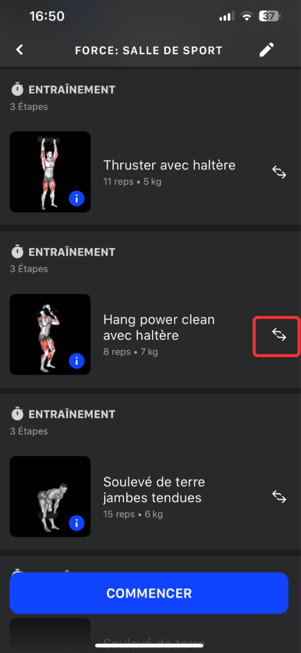This screenshot has height=653, width=301.
Task: Select Soulevé de terre jambes tendues title
Action: click(x=154, y=490)
